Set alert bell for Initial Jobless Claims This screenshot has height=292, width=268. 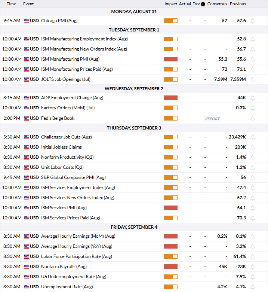pos(253,147)
